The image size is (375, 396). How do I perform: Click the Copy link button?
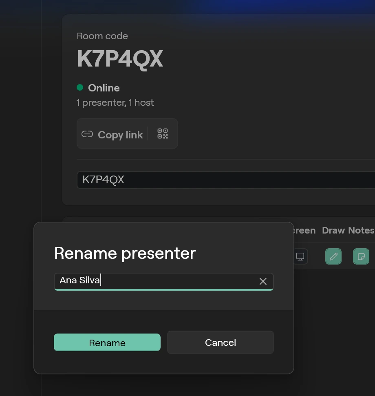(x=112, y=135)
